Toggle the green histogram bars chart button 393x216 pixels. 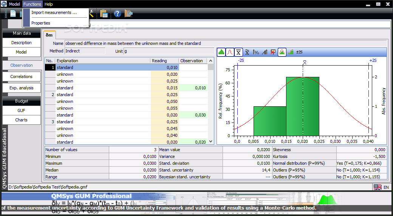tap(221, 52)
